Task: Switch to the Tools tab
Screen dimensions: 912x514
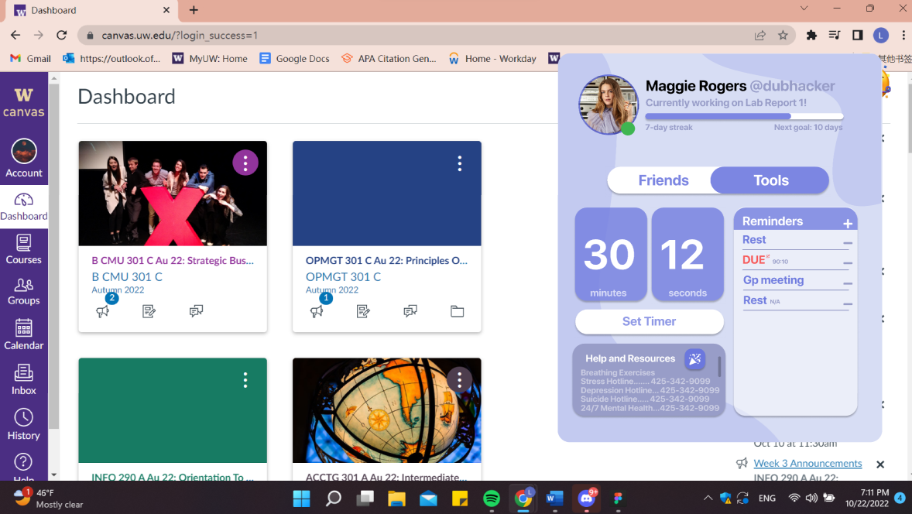Action: pyautogui.click(x=770, y=180)
